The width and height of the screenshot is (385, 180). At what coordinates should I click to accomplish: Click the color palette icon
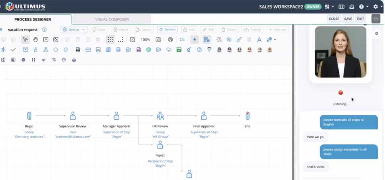(66, 50)
